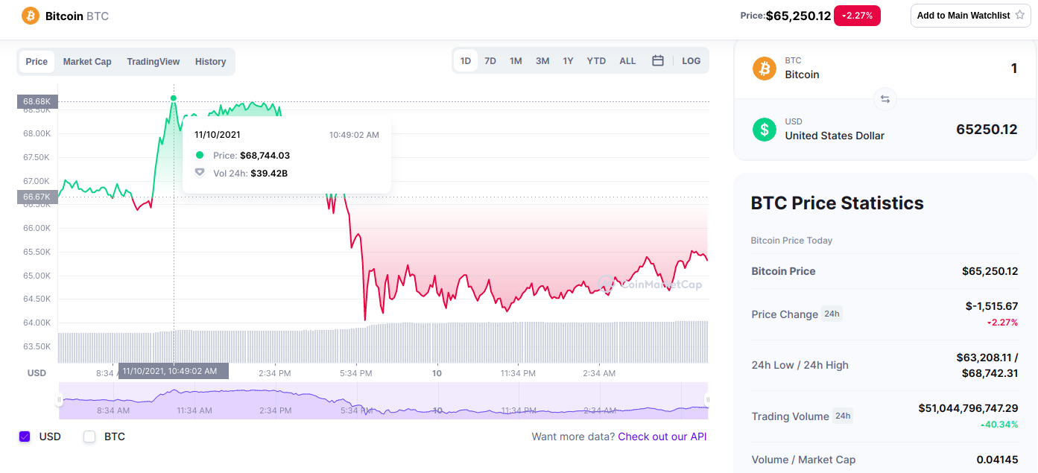
Task: Switch to the Price tab
Action: tap(37, 62)
